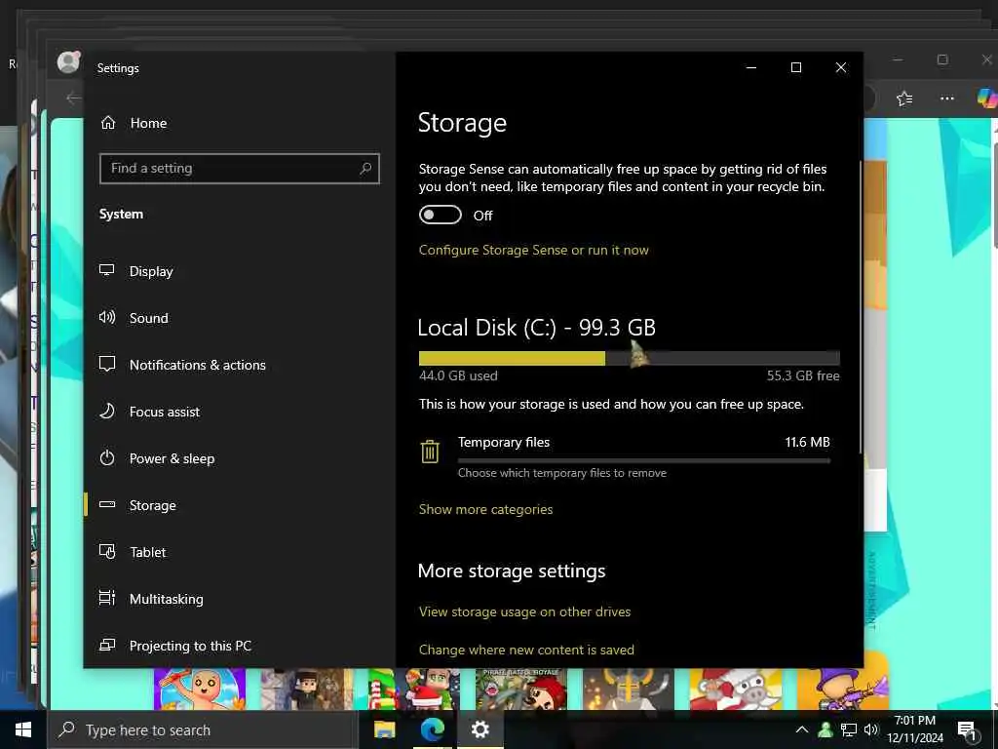Screen dimensions: 998x749
Task: Open Microsoft Edge from taskbar
Action: coord(432,729)
